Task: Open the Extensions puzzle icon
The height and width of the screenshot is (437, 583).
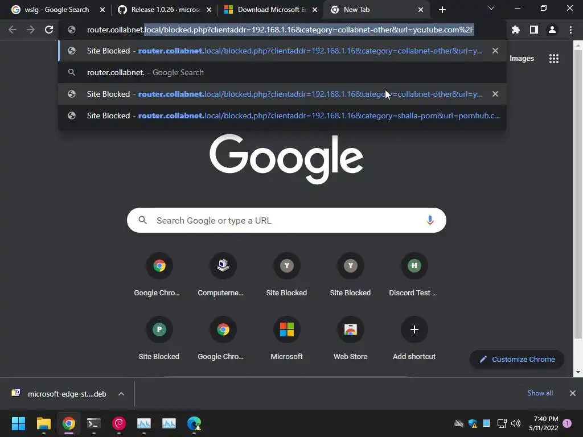Action: (516, 30)
